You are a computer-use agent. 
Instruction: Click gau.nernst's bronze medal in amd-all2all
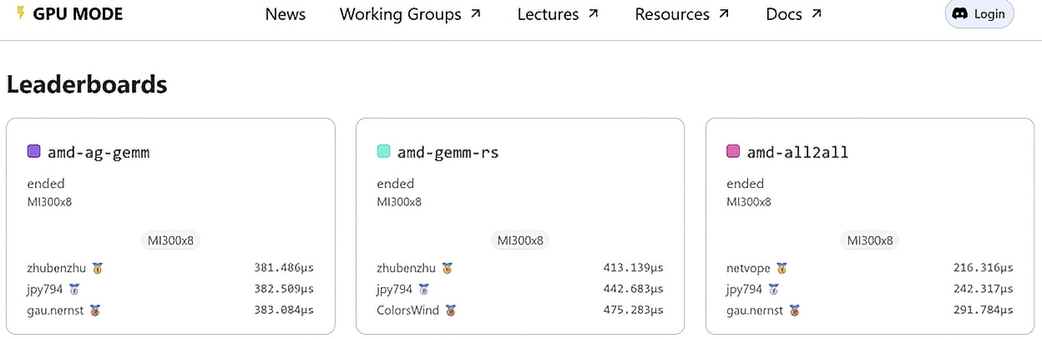[x=794, y=311]
